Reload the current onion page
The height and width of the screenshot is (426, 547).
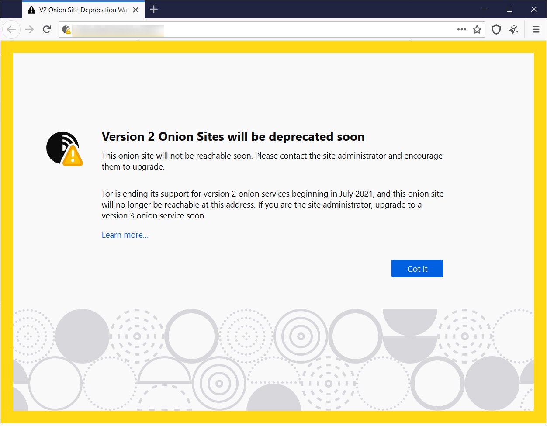click(x=47, y=30)
